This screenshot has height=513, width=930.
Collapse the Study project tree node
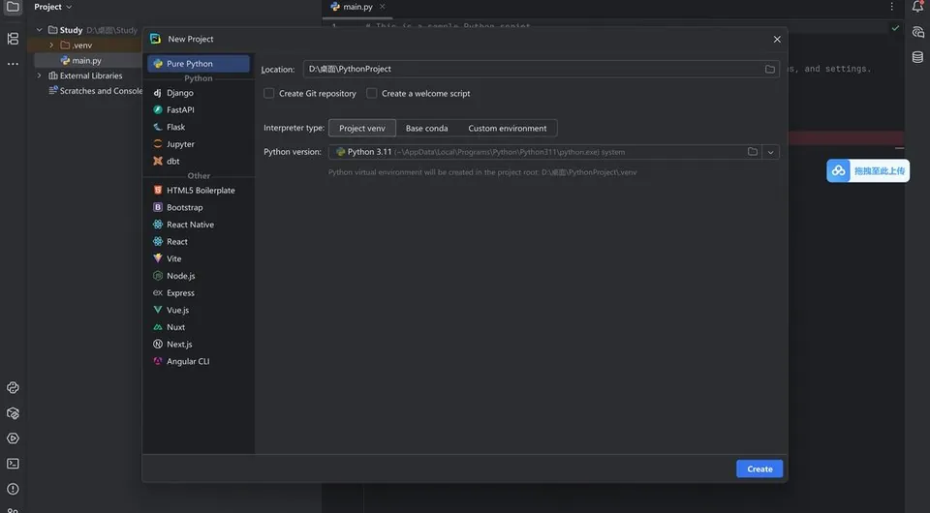[x=39, y=30]
